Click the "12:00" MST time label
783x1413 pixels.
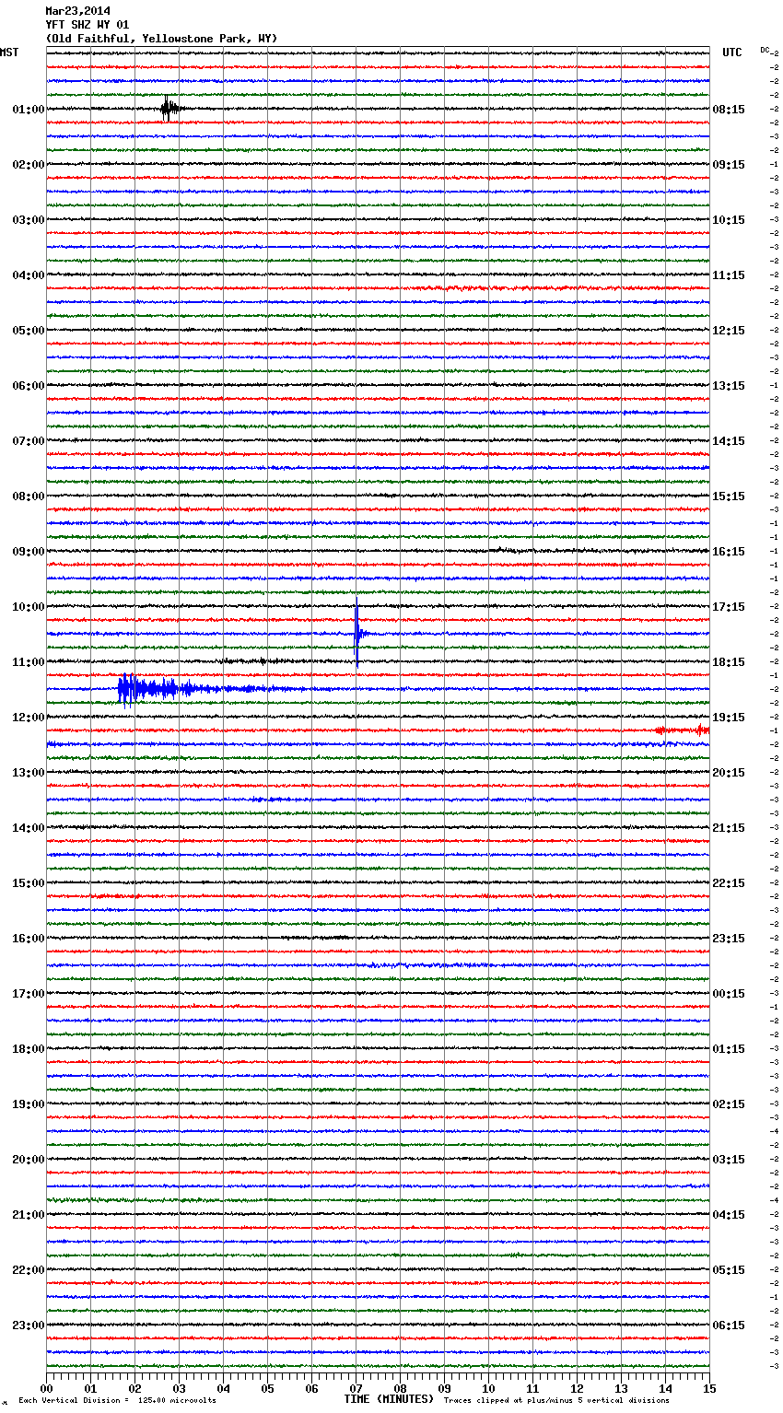coord(29,718)
